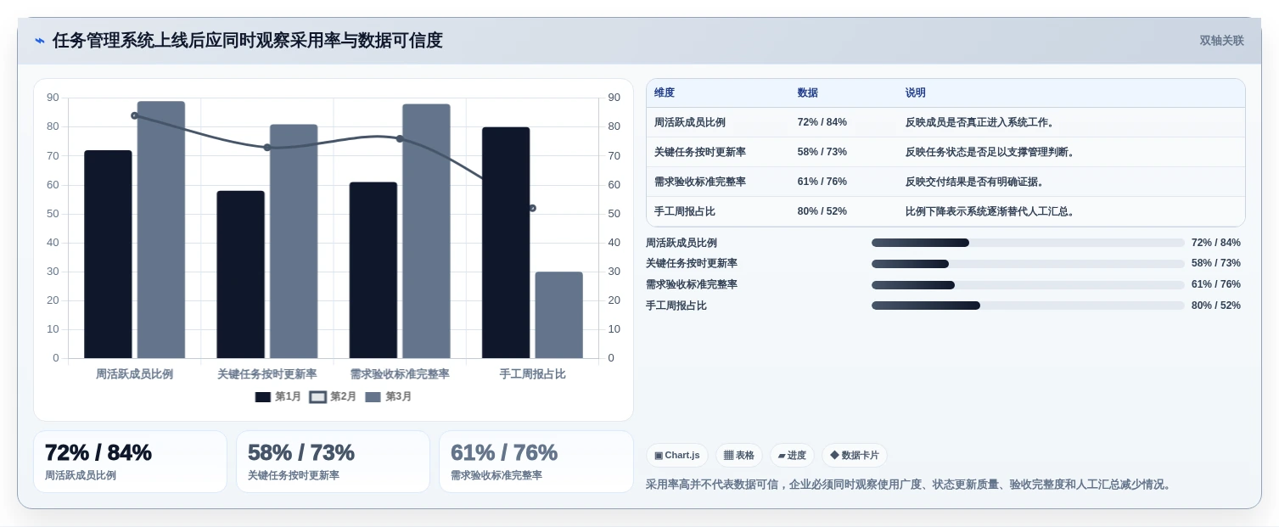Click the line point at 手工周报占比
This screenshot has height=527, width=1279.
click(x=532, y=208)
